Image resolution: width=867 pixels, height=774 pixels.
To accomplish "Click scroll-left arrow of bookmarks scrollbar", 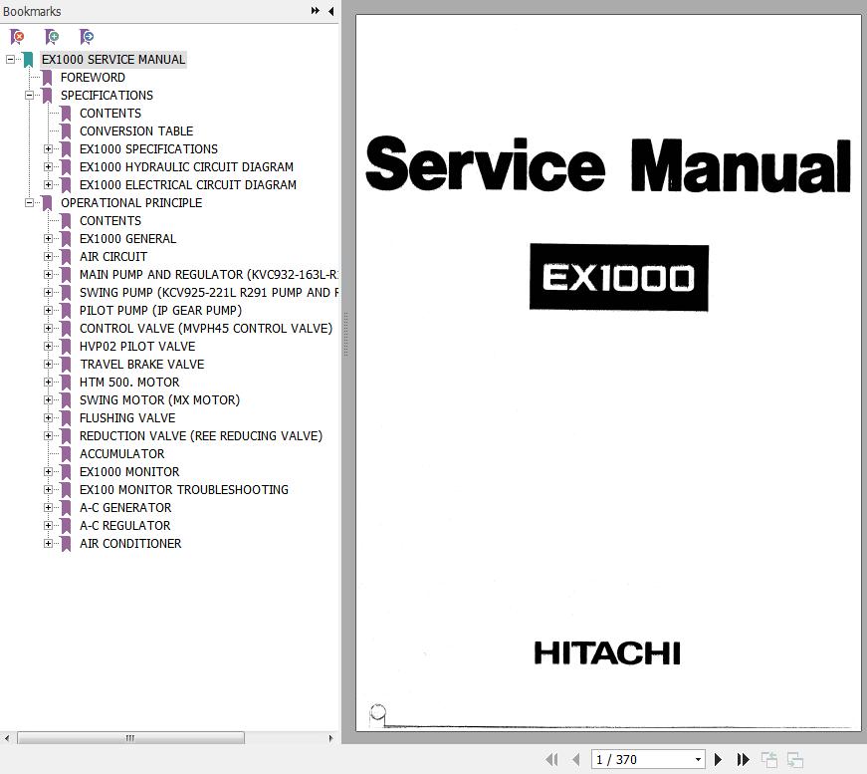I will click(7, 738).
